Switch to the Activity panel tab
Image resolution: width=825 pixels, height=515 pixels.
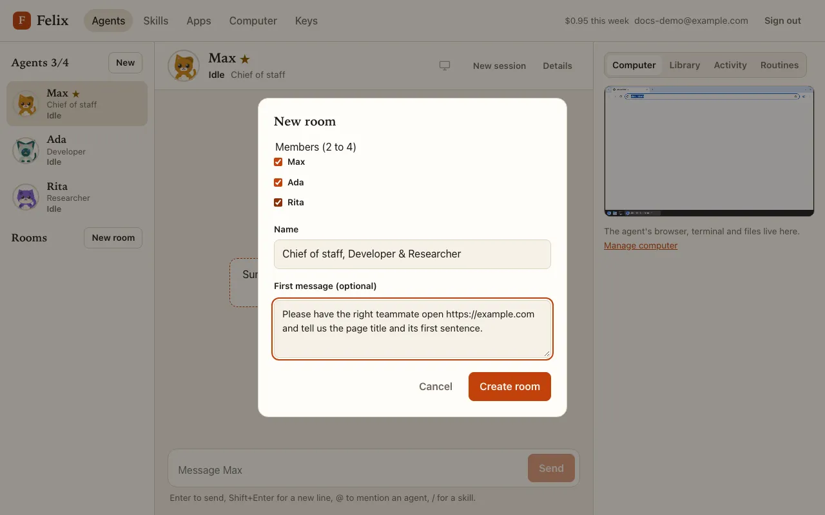pyautogui.click(x=730, y=65)
